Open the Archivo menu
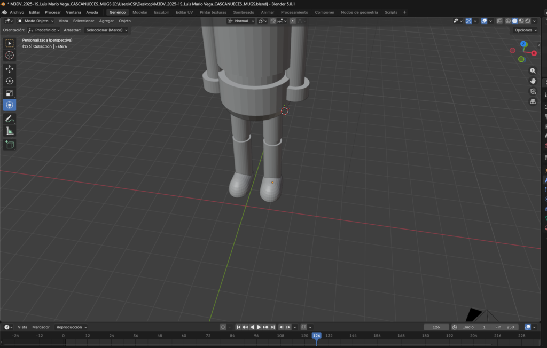The image size is (547, 348). click(x=17, y=12)
